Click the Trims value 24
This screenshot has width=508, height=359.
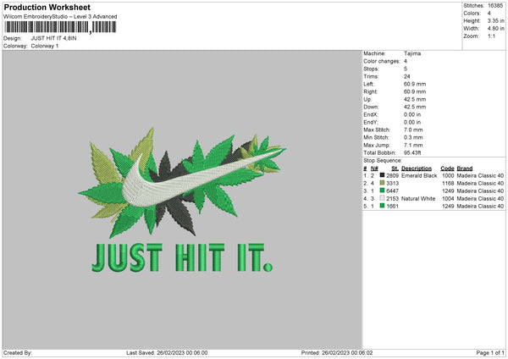407,76
